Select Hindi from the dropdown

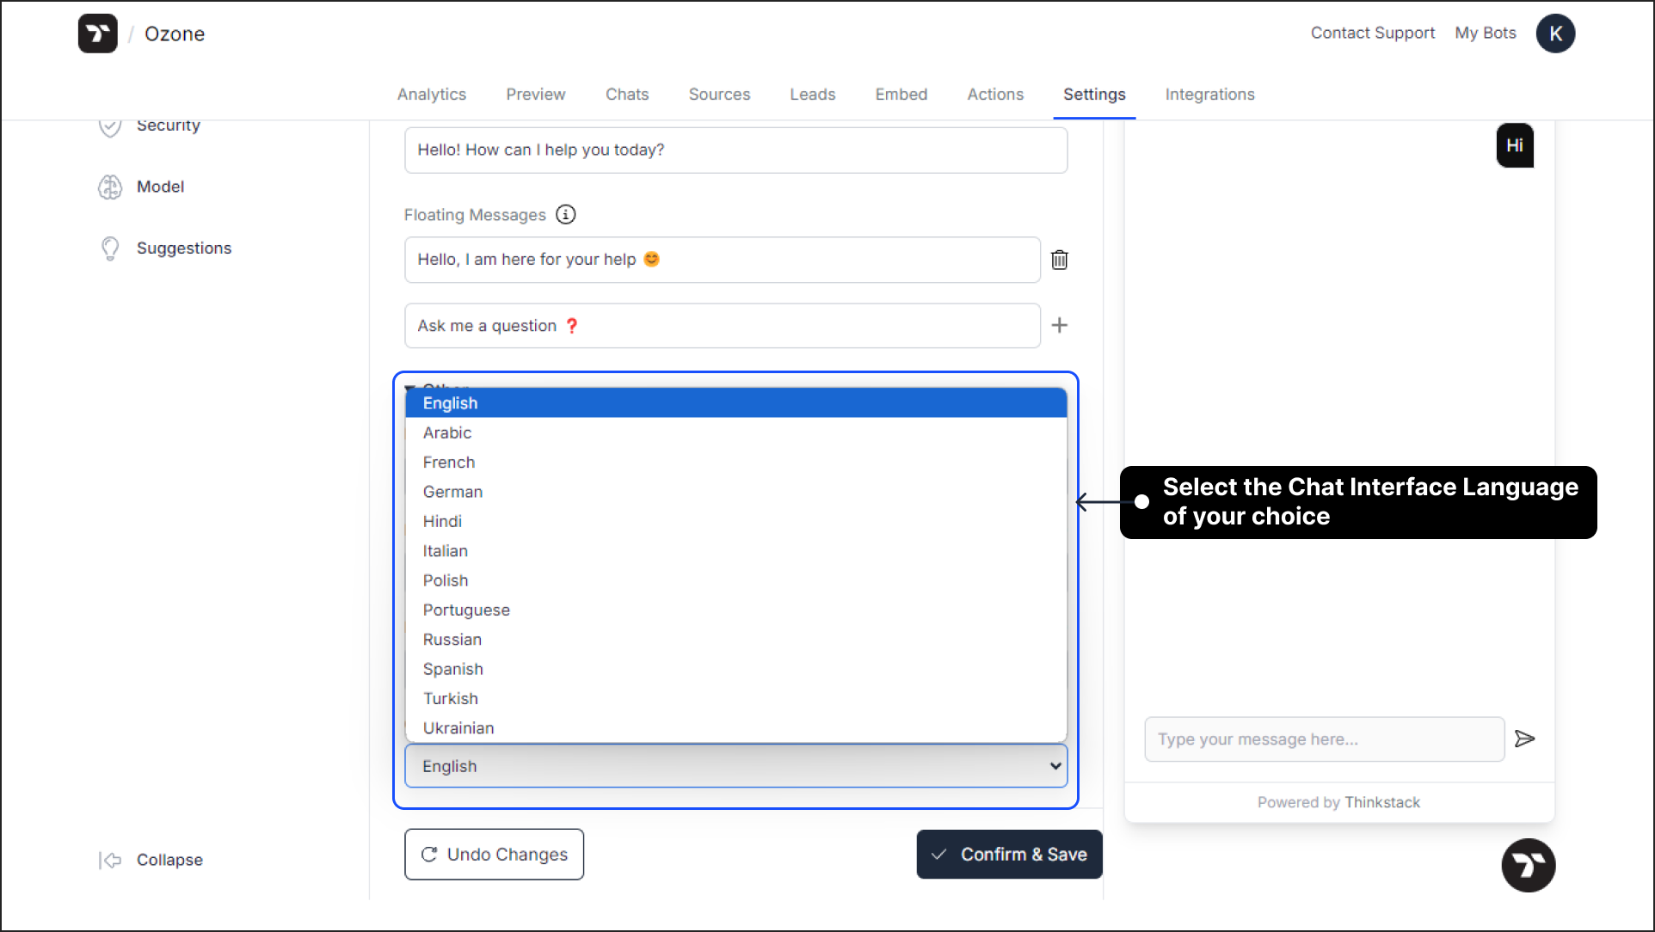pos(736,521)
